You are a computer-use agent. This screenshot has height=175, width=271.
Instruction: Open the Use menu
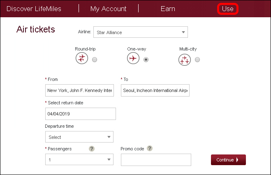(228, 9)
